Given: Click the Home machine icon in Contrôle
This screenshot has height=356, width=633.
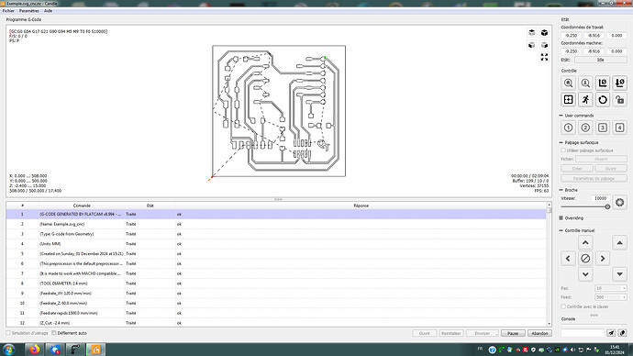Looking at the screenshot, I should tap(568, 83).
